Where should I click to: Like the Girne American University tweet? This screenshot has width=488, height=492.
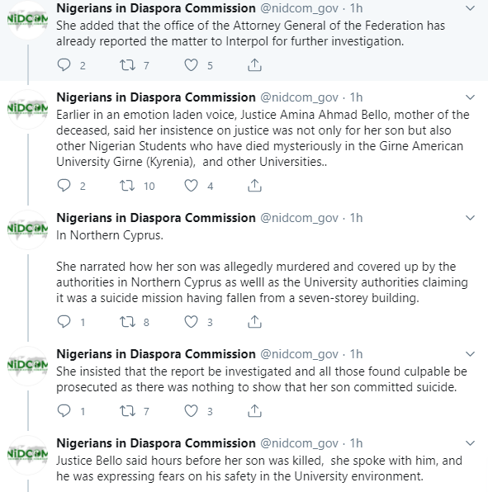tap(191, 186)
